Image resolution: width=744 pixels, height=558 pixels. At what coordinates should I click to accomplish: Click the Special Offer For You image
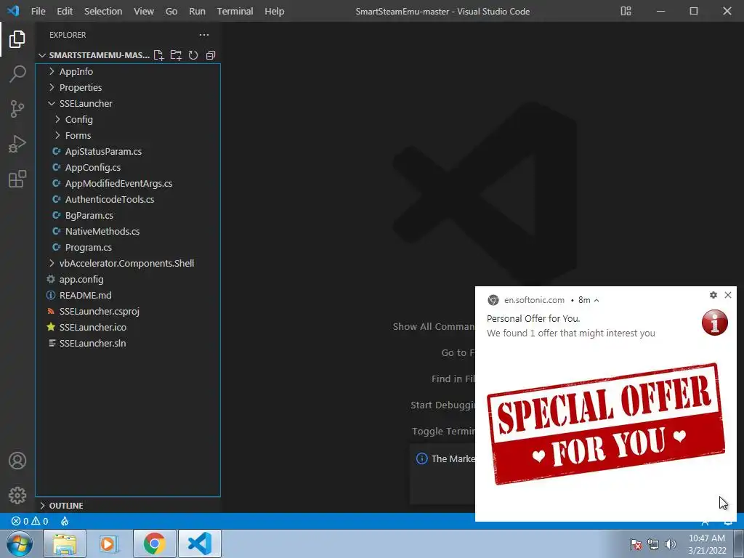(606, 424)
